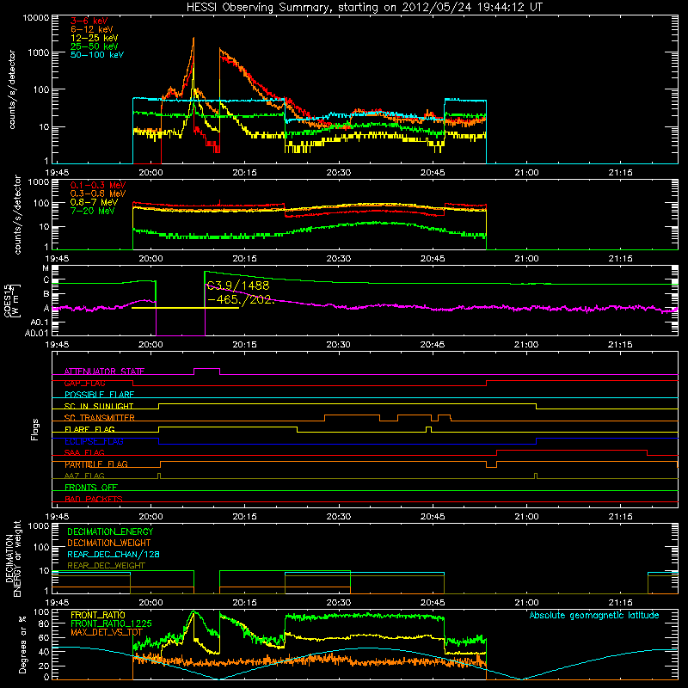This screenshot has height=688, width=688.
Task: Select the PARTICLE_FLAG label
Action: point(96,464)
